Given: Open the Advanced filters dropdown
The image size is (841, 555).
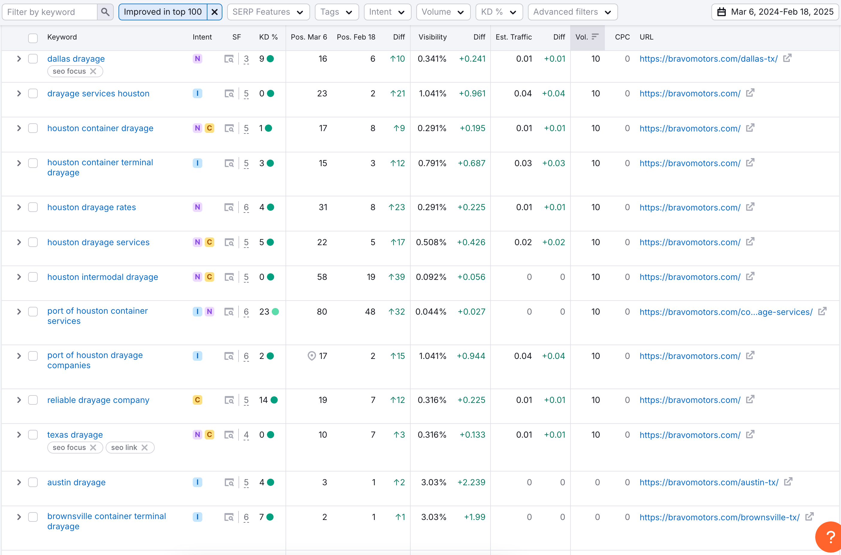Looking at the screenshot, I should [573, 12].
